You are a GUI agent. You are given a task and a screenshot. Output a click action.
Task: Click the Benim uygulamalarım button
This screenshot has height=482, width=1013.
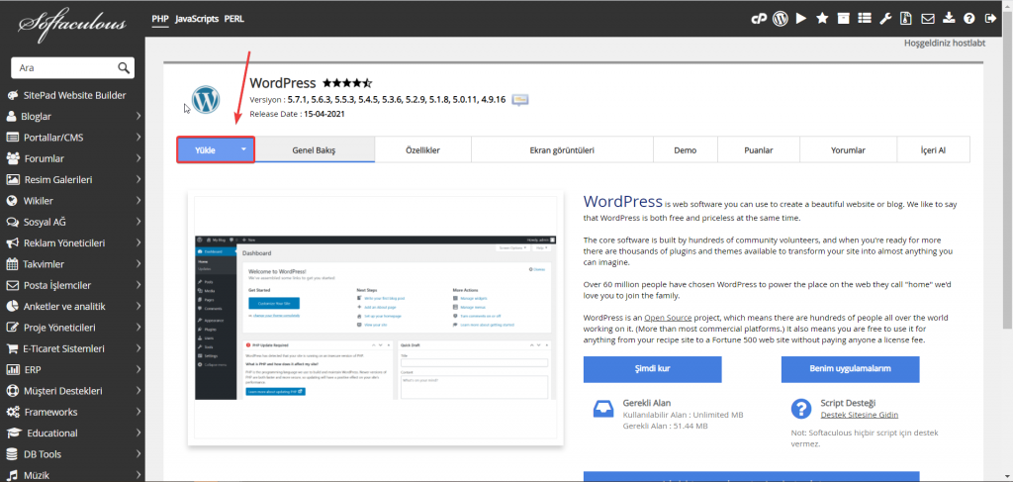coord(850,369)
